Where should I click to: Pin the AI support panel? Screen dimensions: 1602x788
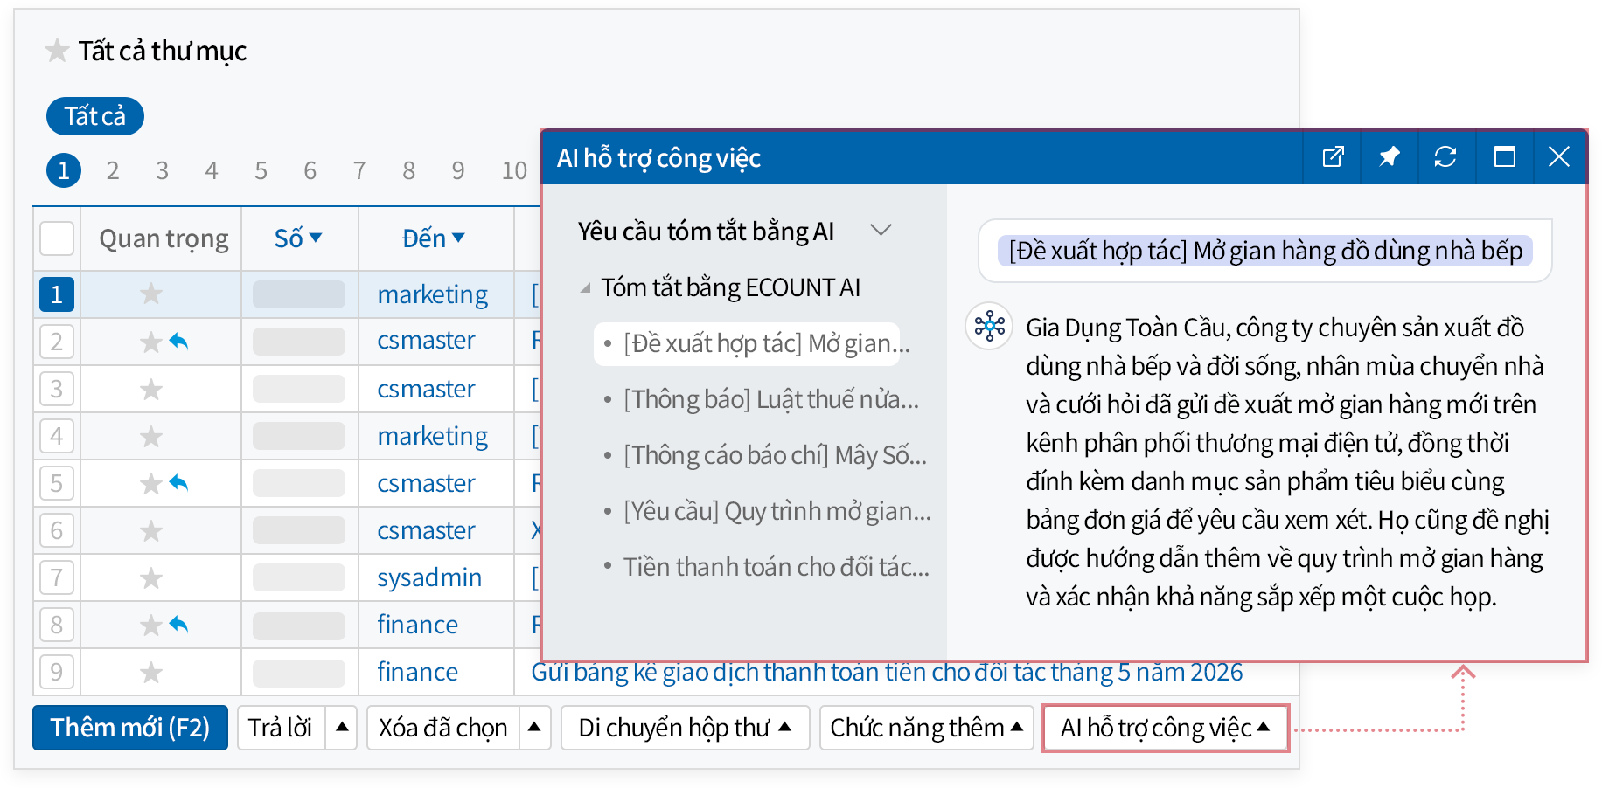[1389, 157]
